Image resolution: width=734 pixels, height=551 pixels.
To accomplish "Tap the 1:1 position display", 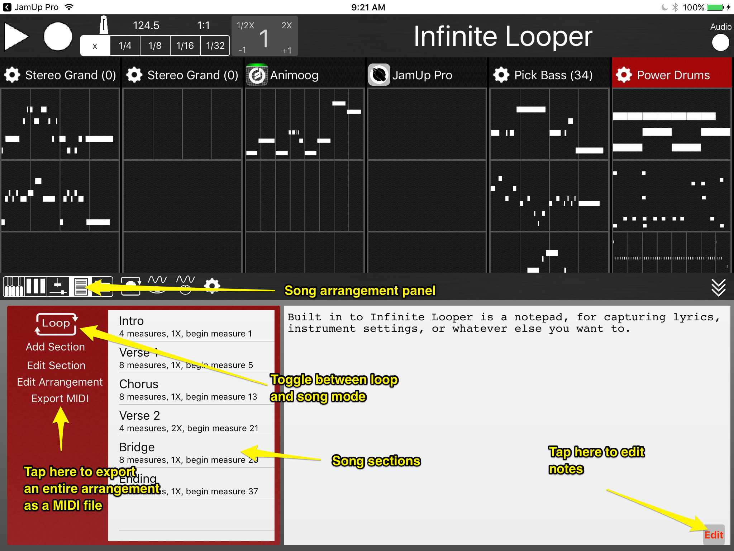I will coord(203,25).
